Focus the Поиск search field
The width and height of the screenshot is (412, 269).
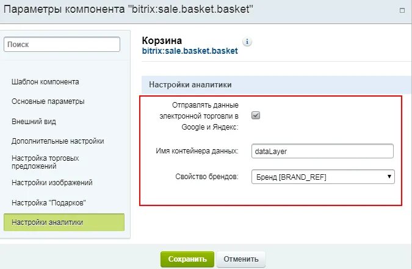click(62, 45)
